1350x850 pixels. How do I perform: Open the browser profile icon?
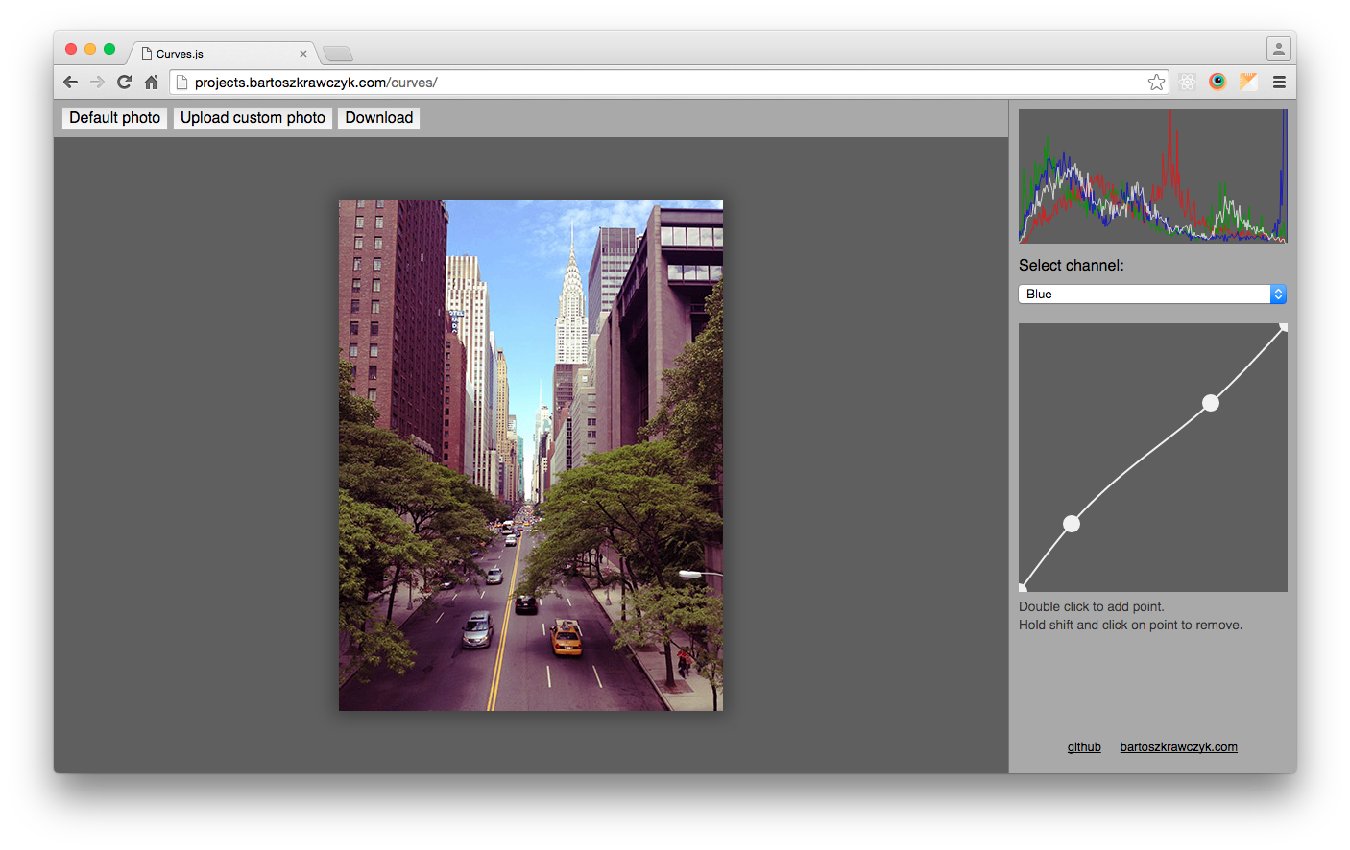(1278, 48)
